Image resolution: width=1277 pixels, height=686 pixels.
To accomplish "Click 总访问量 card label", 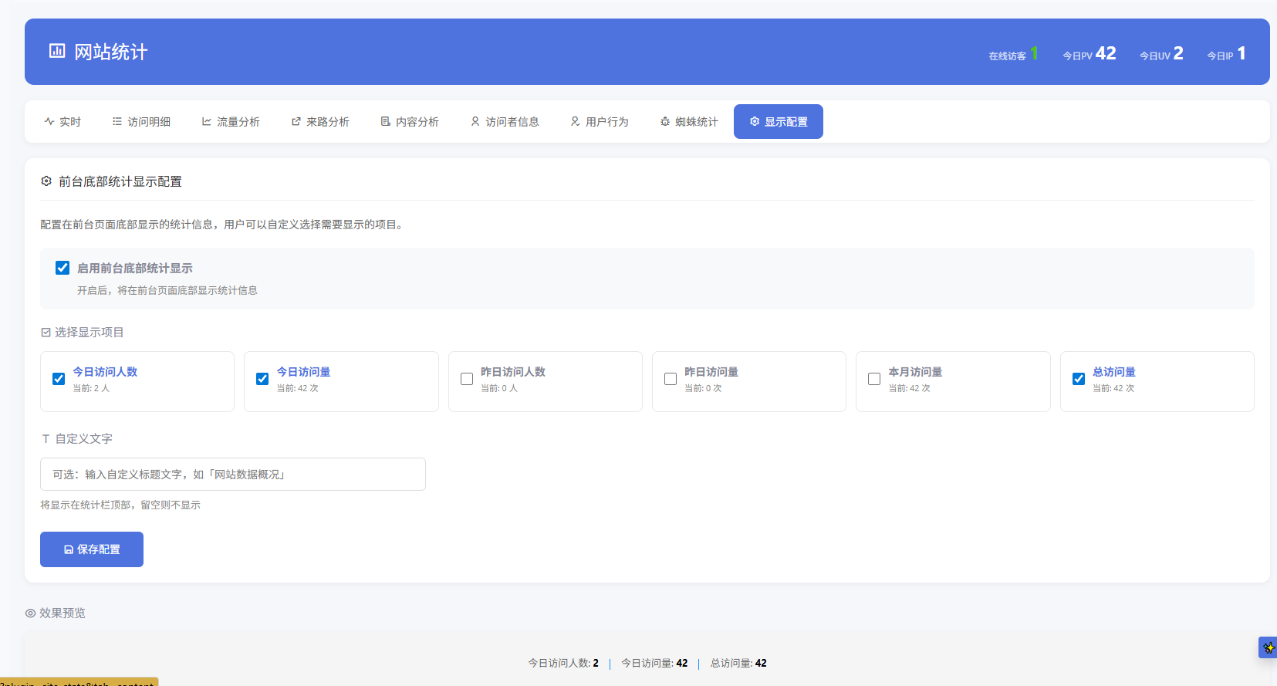I will pyautogui.click(x=1113, y=372).
